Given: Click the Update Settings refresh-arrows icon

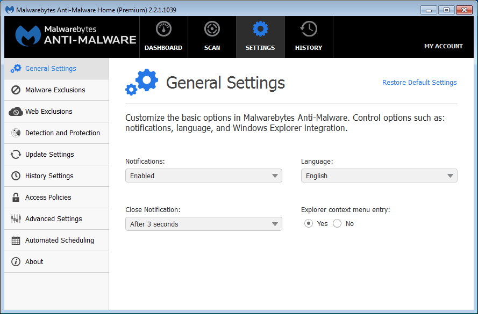Looking at the screenshot, I should (16, 155).
